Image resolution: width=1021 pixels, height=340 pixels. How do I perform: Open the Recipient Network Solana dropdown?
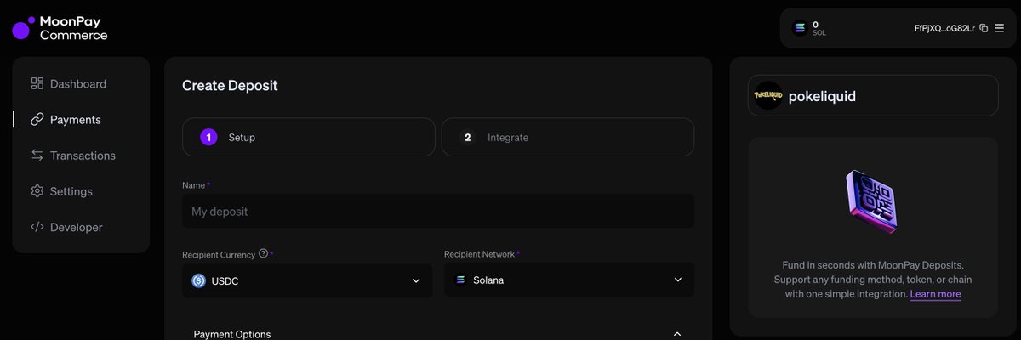569,280
